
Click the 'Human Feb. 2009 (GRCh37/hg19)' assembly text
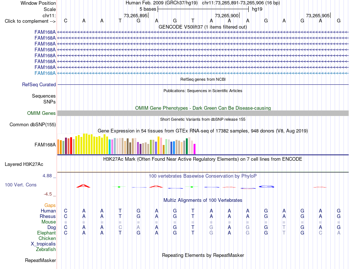click(x=162, y=3)
